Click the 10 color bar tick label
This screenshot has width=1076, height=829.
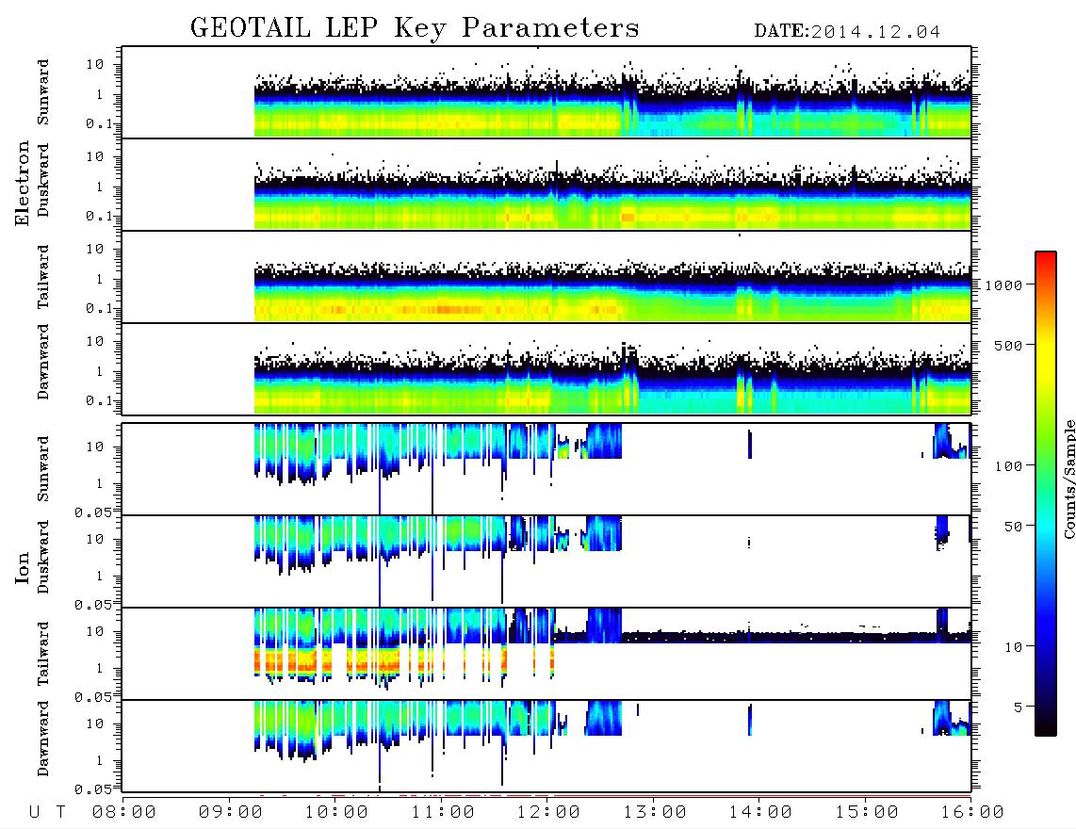(1013, 647)
